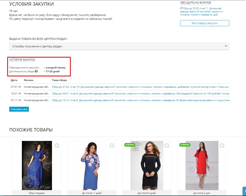Viewport: 246px width, 196px height.
Task: Click the Все товары закупки button
Action: point(205,23)
